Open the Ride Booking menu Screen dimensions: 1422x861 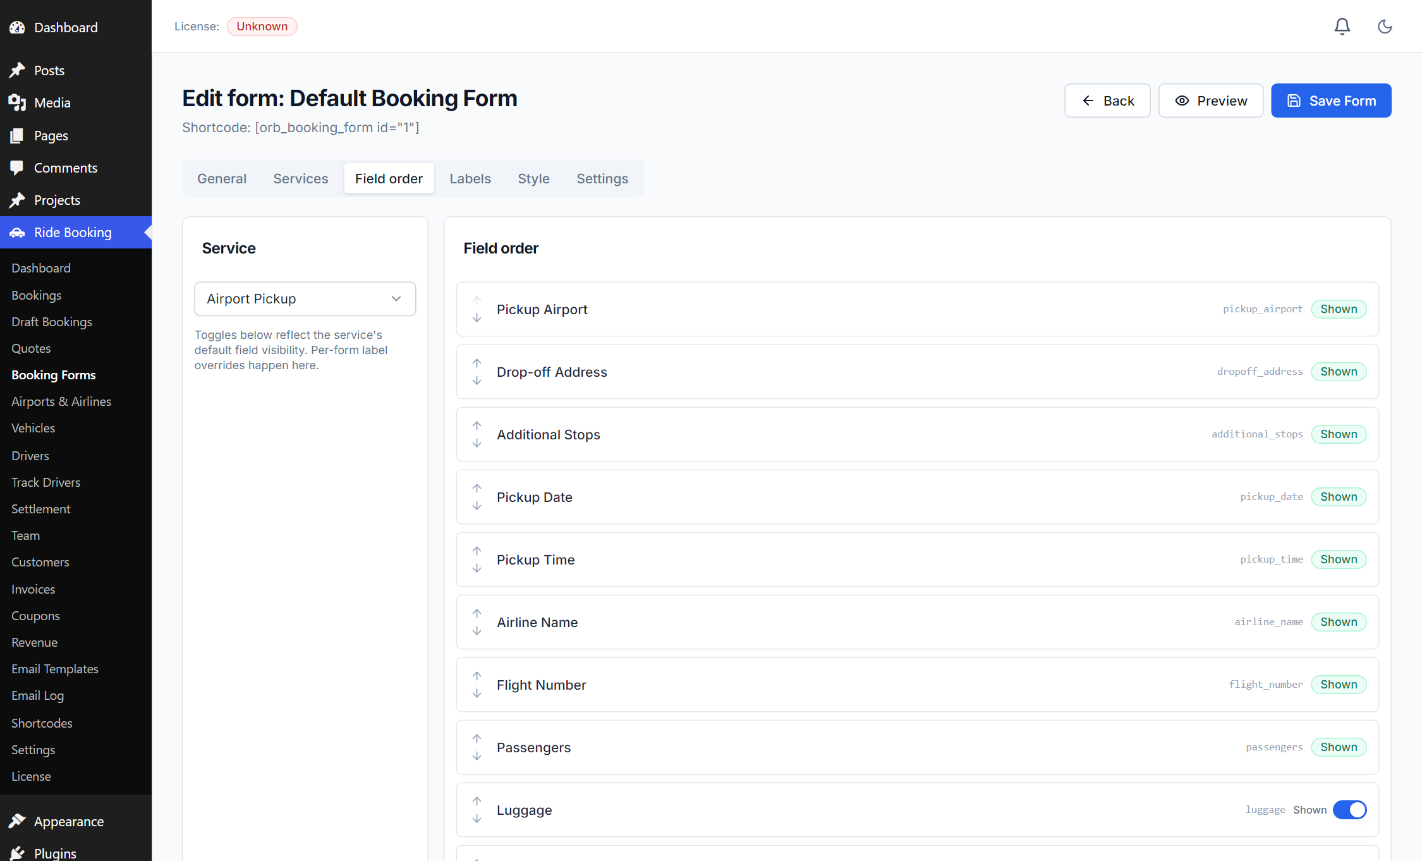pos(76,232)
